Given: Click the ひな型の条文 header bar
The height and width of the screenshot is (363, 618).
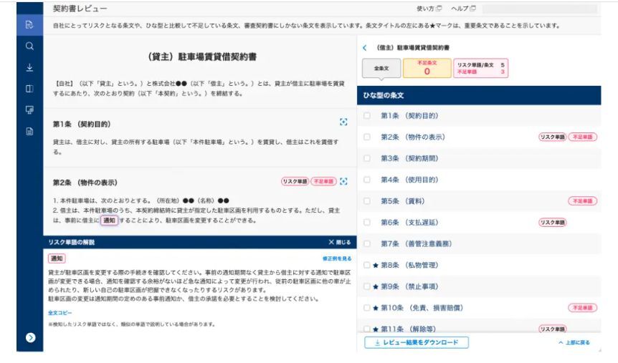Looking at the screenshot, I should [x=479, y=95].
